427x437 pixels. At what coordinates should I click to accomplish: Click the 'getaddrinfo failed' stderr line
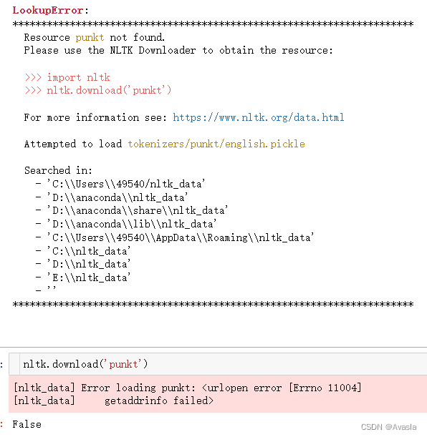[x=159, y=401]
